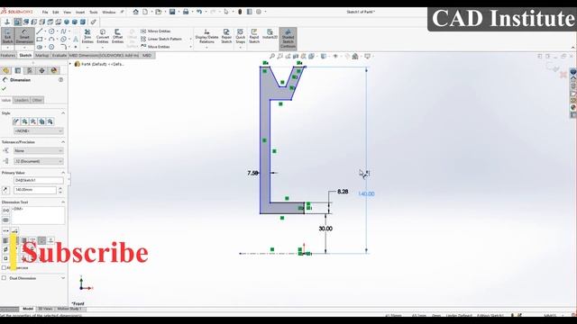Activate the Trim Entities tool
577x324 pixels.
point(87,36)
